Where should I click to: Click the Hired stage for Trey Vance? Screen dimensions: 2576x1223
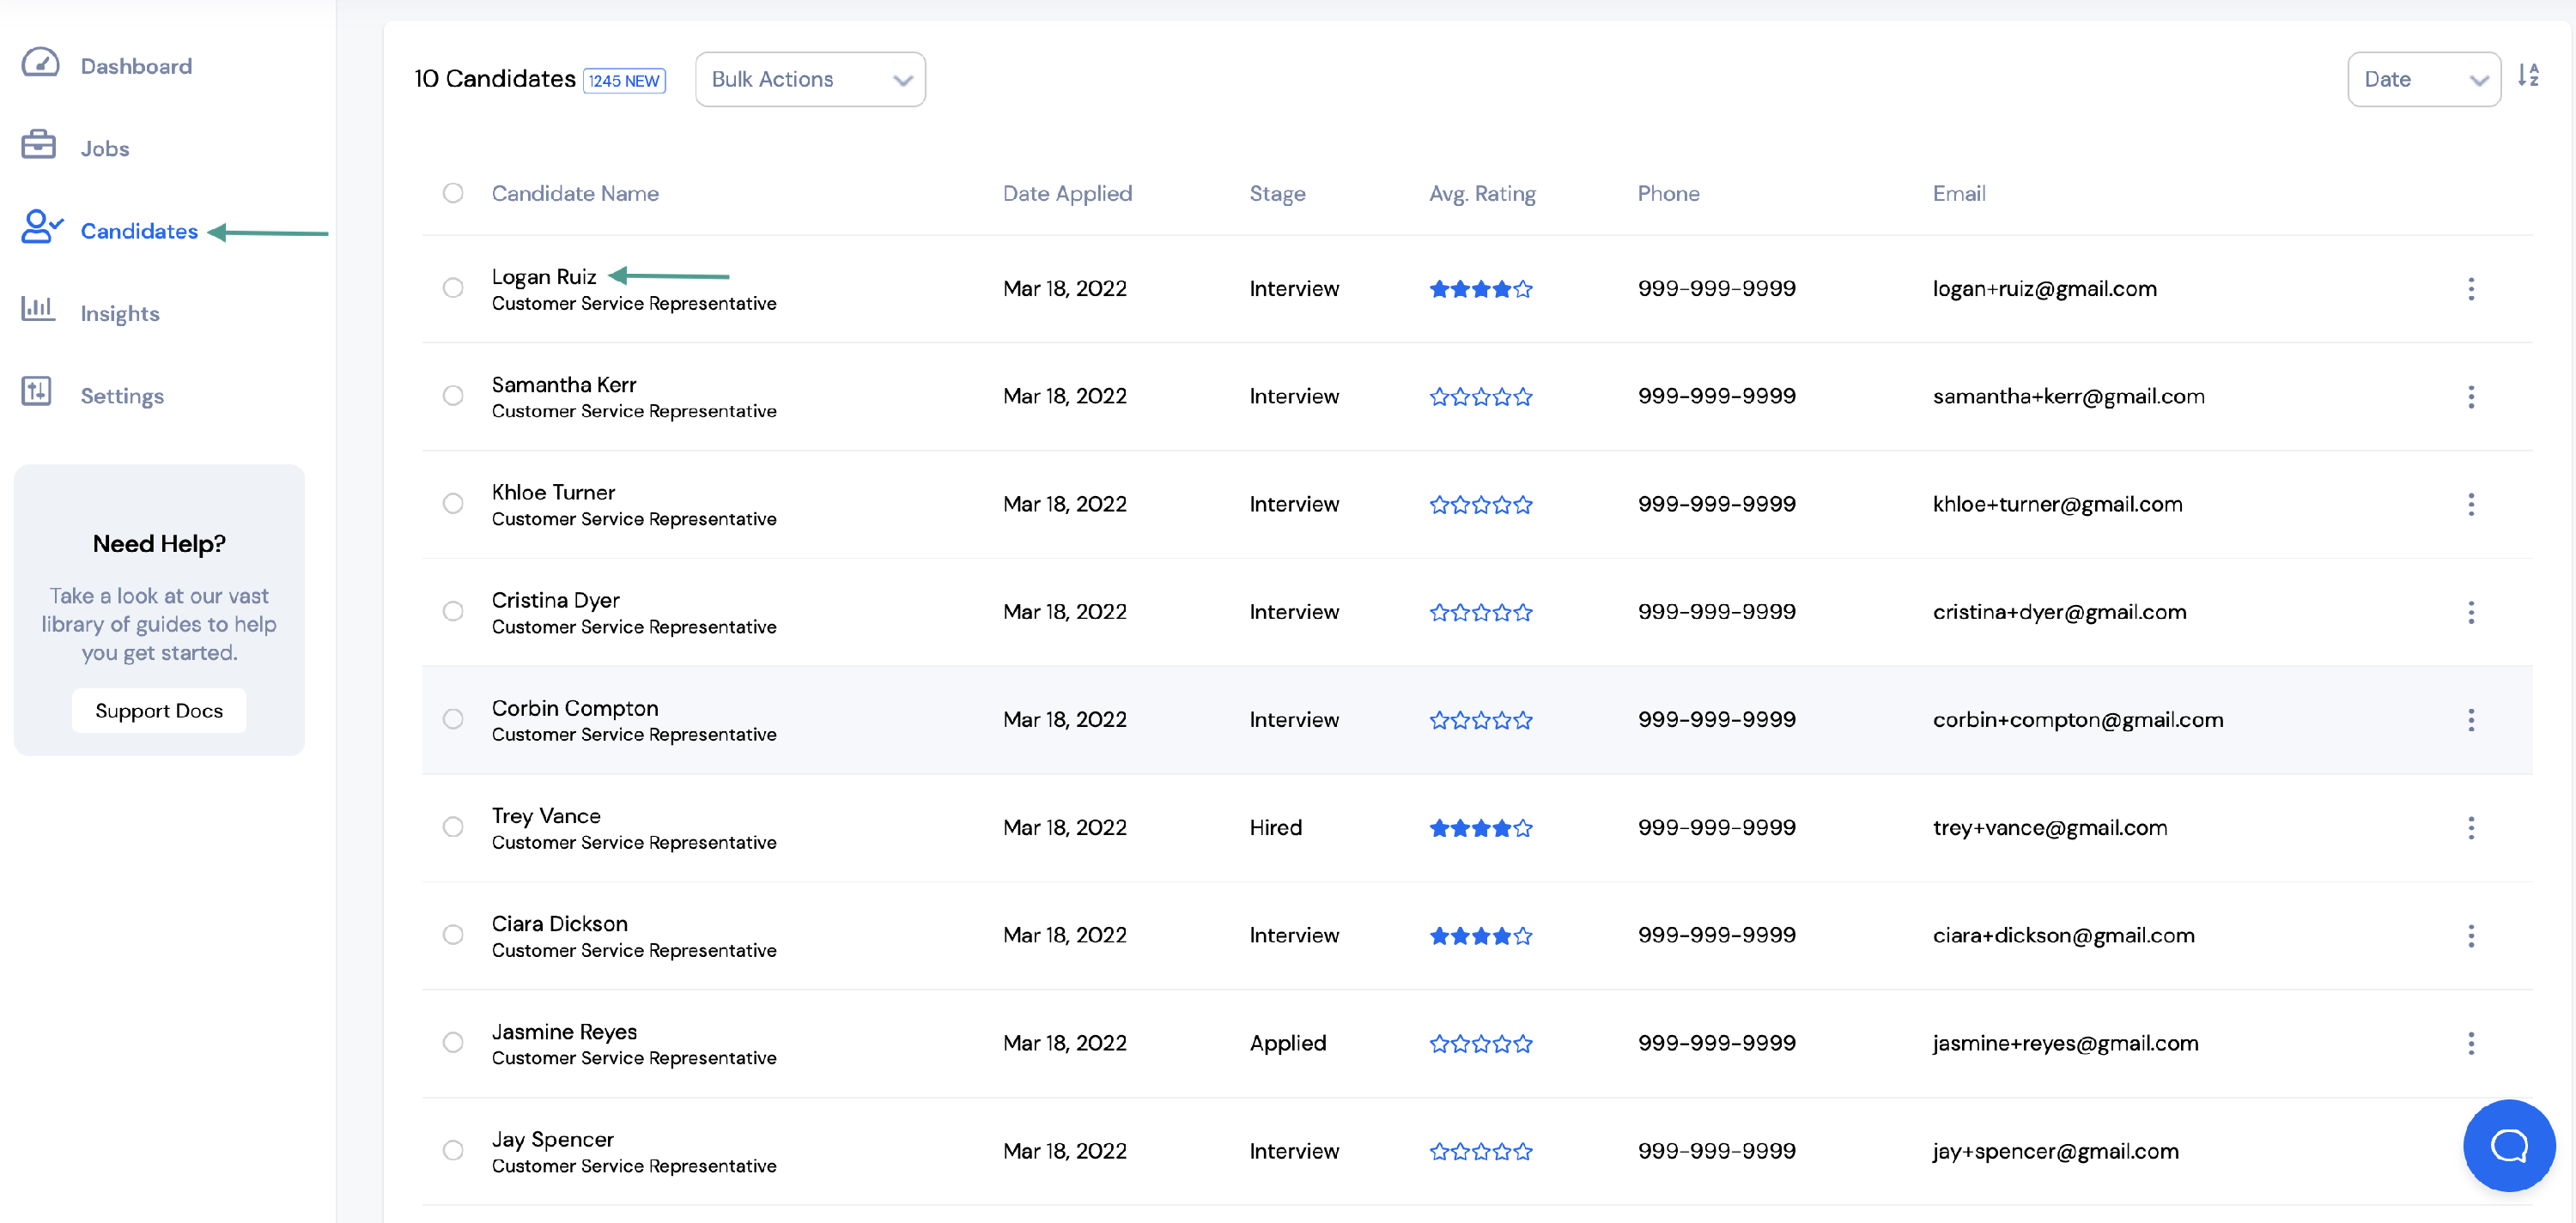[1276, 827]
